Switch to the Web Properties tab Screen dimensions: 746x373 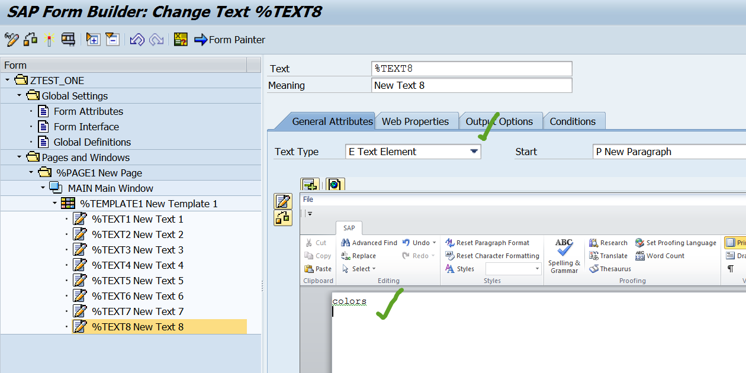point(415,121)
